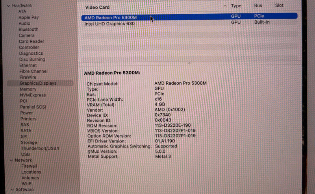Select Controller in the sidebar
The height and width of the screenshot is (194, 315).
pos(29,47)
